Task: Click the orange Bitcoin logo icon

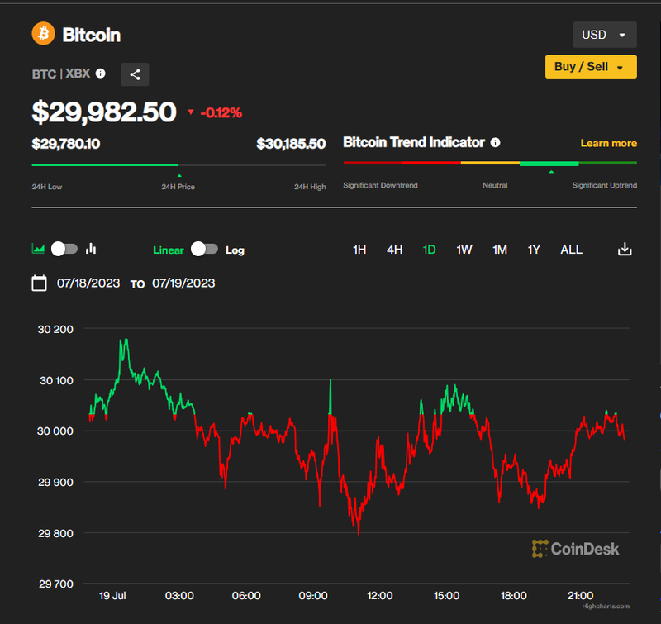Action: [x=43, y=34]
